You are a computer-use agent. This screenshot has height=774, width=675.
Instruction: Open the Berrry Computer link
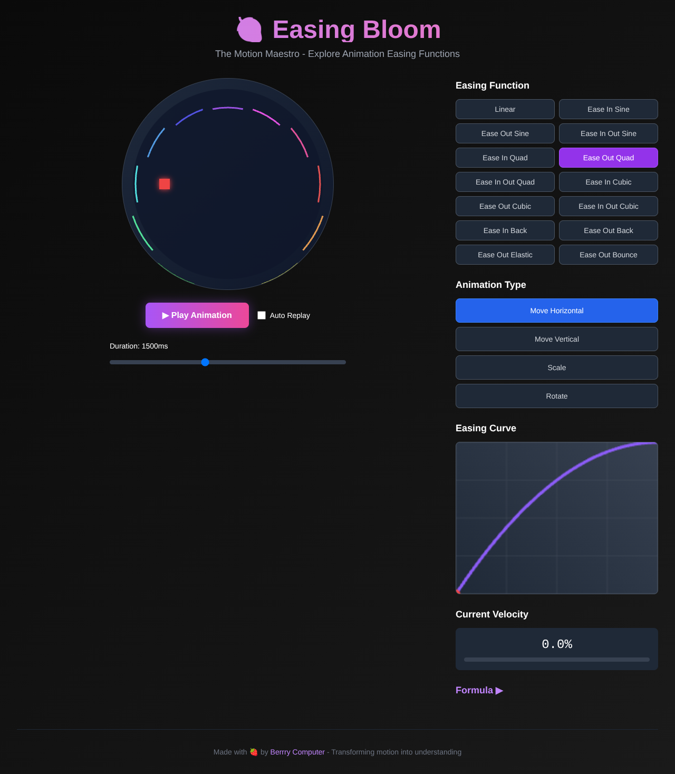pos(297,752)
